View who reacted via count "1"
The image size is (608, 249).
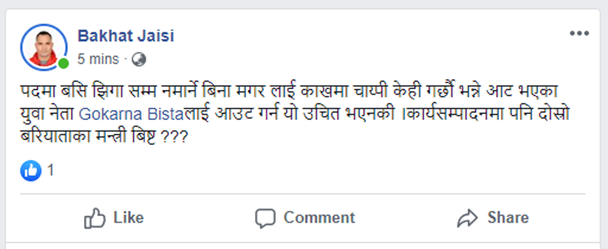coord(51,171)
